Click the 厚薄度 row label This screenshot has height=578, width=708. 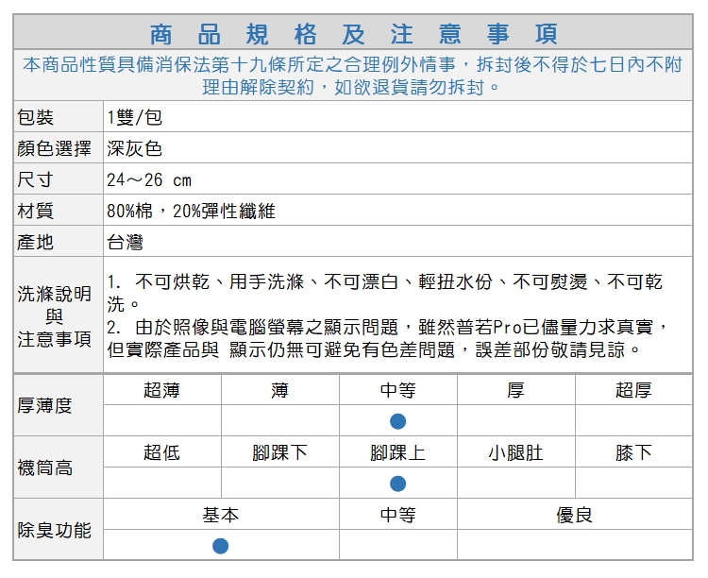pos(45,405)
